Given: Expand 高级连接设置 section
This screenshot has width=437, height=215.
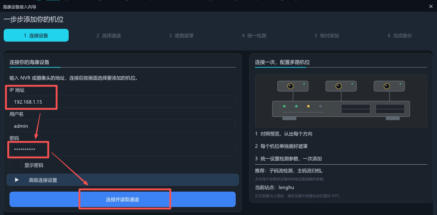Looking at the screenshot, I should (x=123, y=180).
